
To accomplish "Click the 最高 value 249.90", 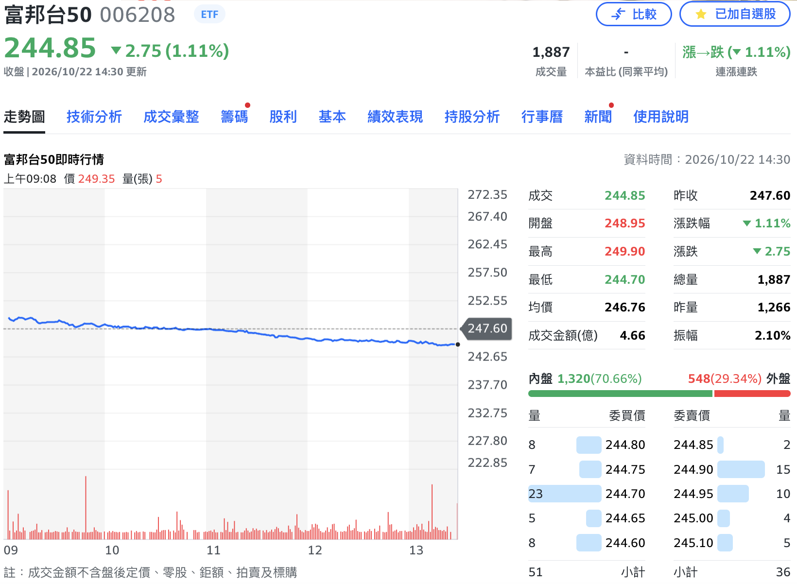I will coord(625,252).
